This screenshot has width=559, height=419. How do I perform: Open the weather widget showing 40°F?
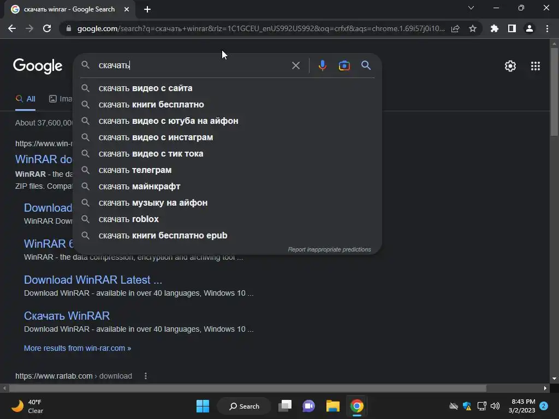(x=27, y=406)
